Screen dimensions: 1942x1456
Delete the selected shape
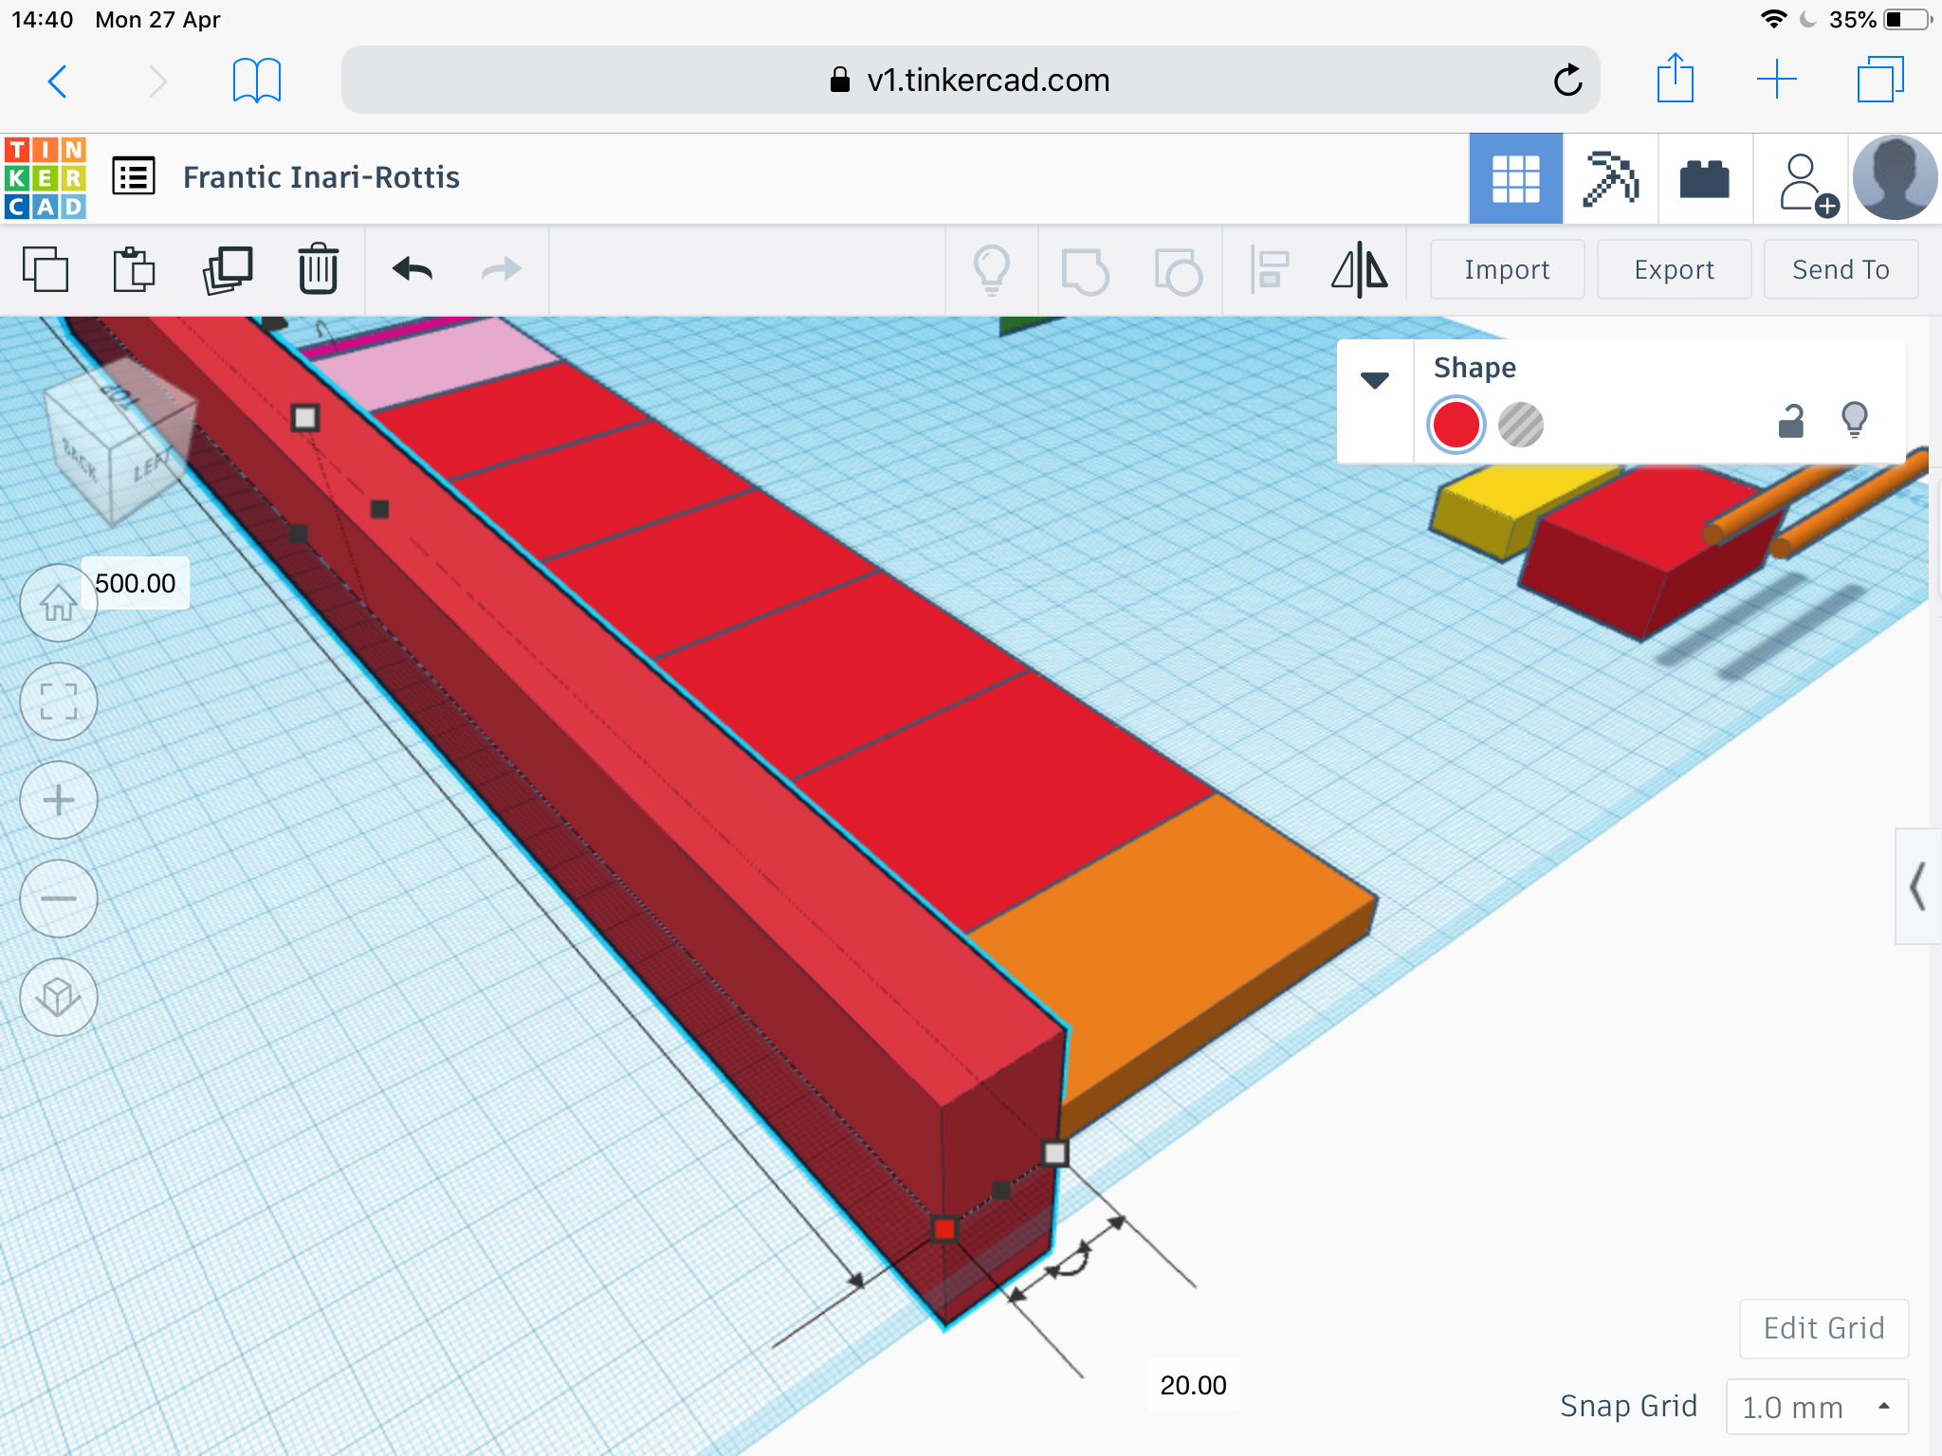coord(318,269)
